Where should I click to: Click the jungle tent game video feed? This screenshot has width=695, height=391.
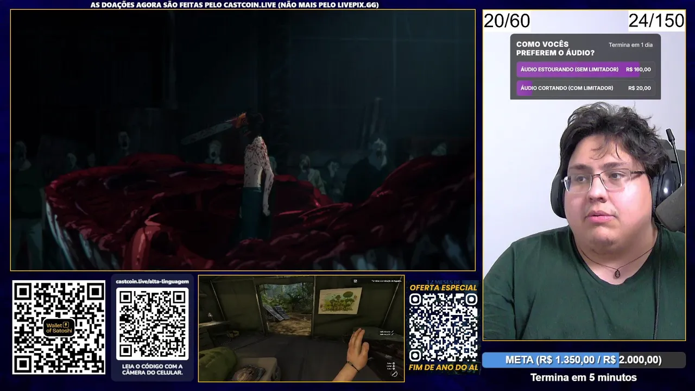pyautogui.click(x=301, y=329)
